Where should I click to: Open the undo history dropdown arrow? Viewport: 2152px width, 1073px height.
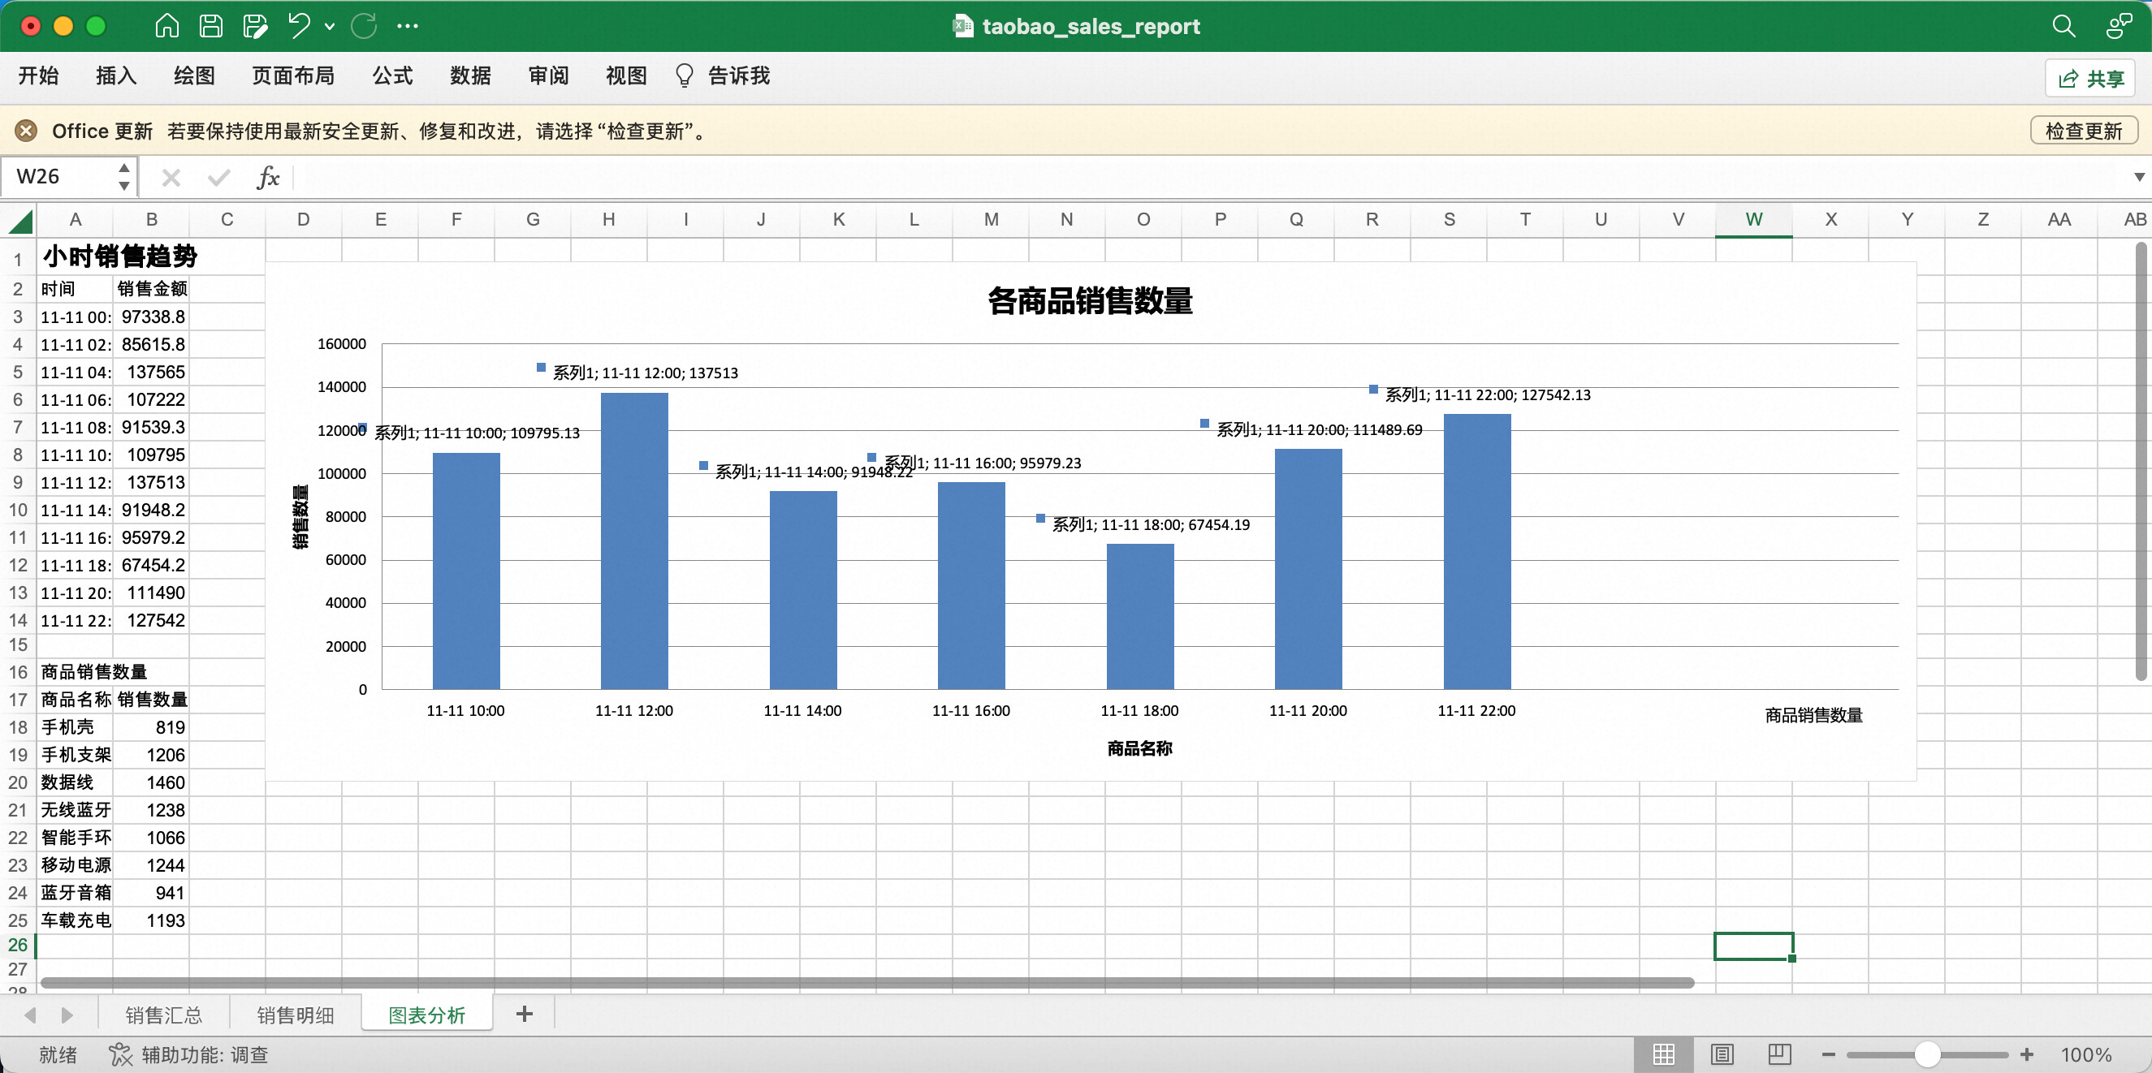point(330,26)
